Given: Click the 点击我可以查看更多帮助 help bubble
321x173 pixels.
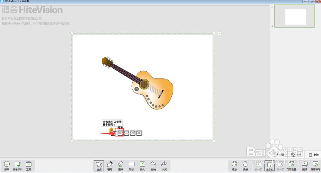Looking at the screenshot, I should click(x=112, y=123).
